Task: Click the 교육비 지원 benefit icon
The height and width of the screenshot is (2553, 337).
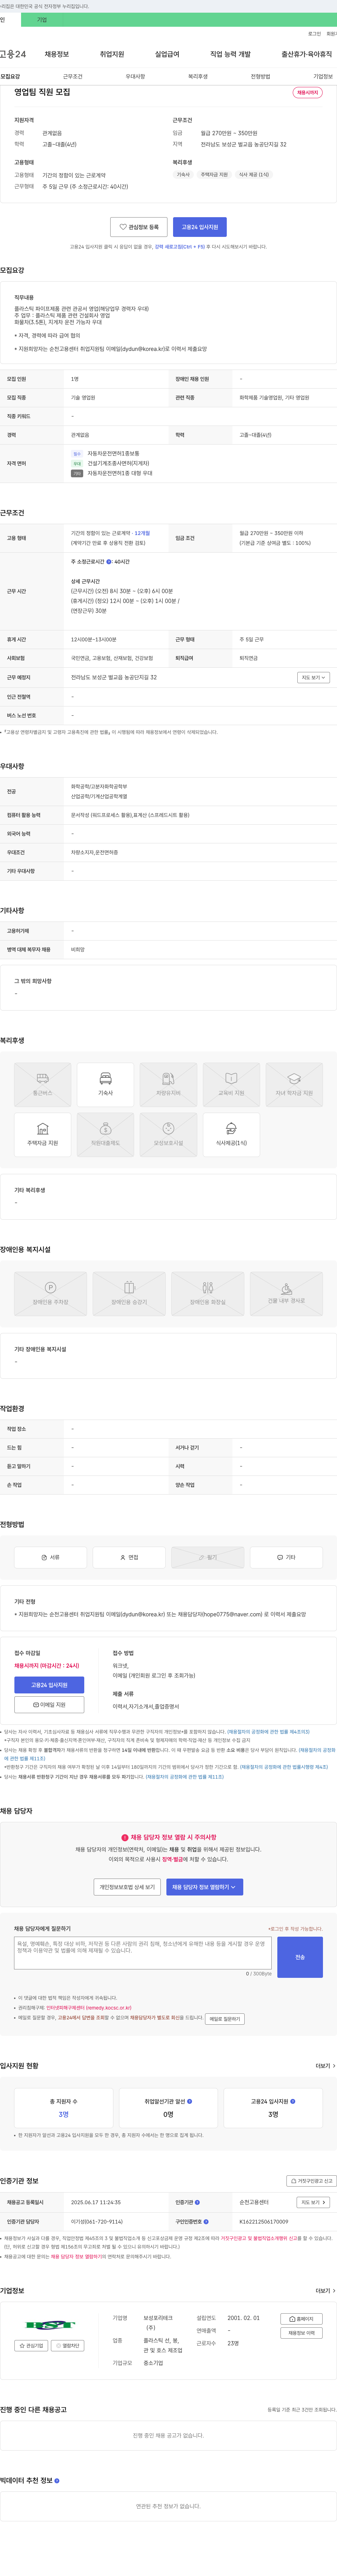Action: (x=231, y=1084)
